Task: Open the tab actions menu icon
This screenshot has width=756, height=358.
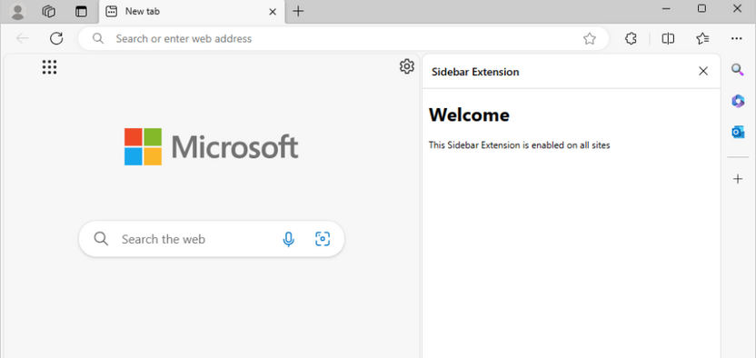Action: point(82,12)
